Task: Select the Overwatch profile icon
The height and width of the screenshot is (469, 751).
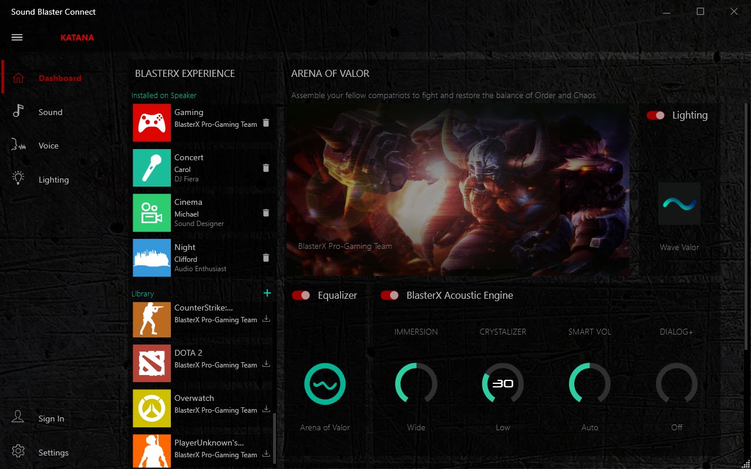Action: (151, 409)
